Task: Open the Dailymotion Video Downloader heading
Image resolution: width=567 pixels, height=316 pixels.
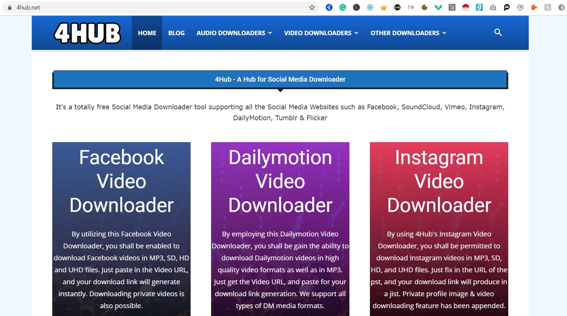Action: click(280, 181)
